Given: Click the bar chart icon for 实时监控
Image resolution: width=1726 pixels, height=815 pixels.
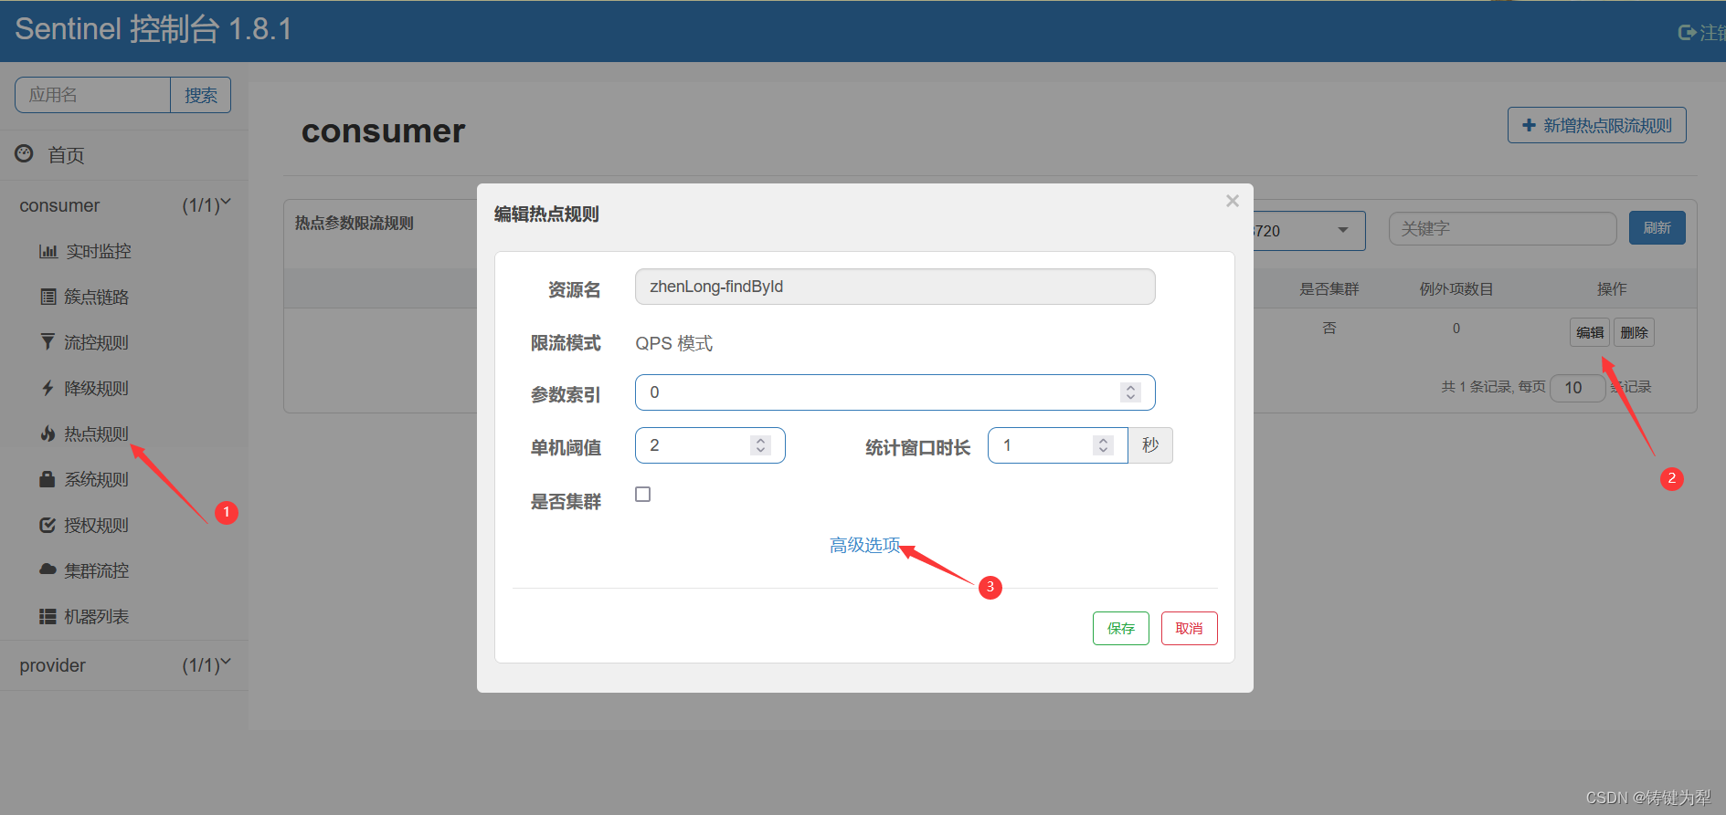Looking at the screenshot, I should coord(48,251).
